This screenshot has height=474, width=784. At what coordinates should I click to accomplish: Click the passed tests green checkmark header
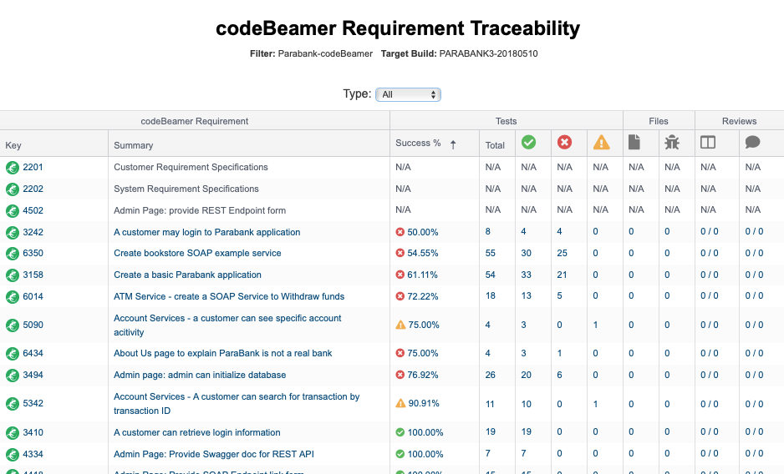pos(528,143)
